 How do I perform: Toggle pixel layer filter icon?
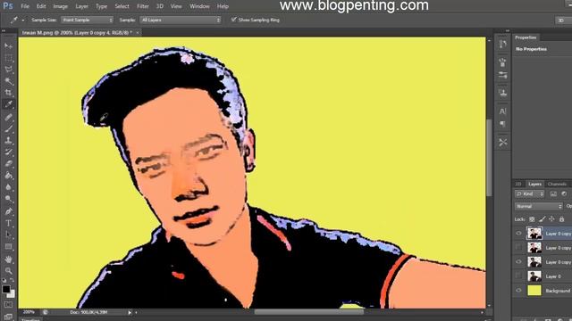point(553,194)
